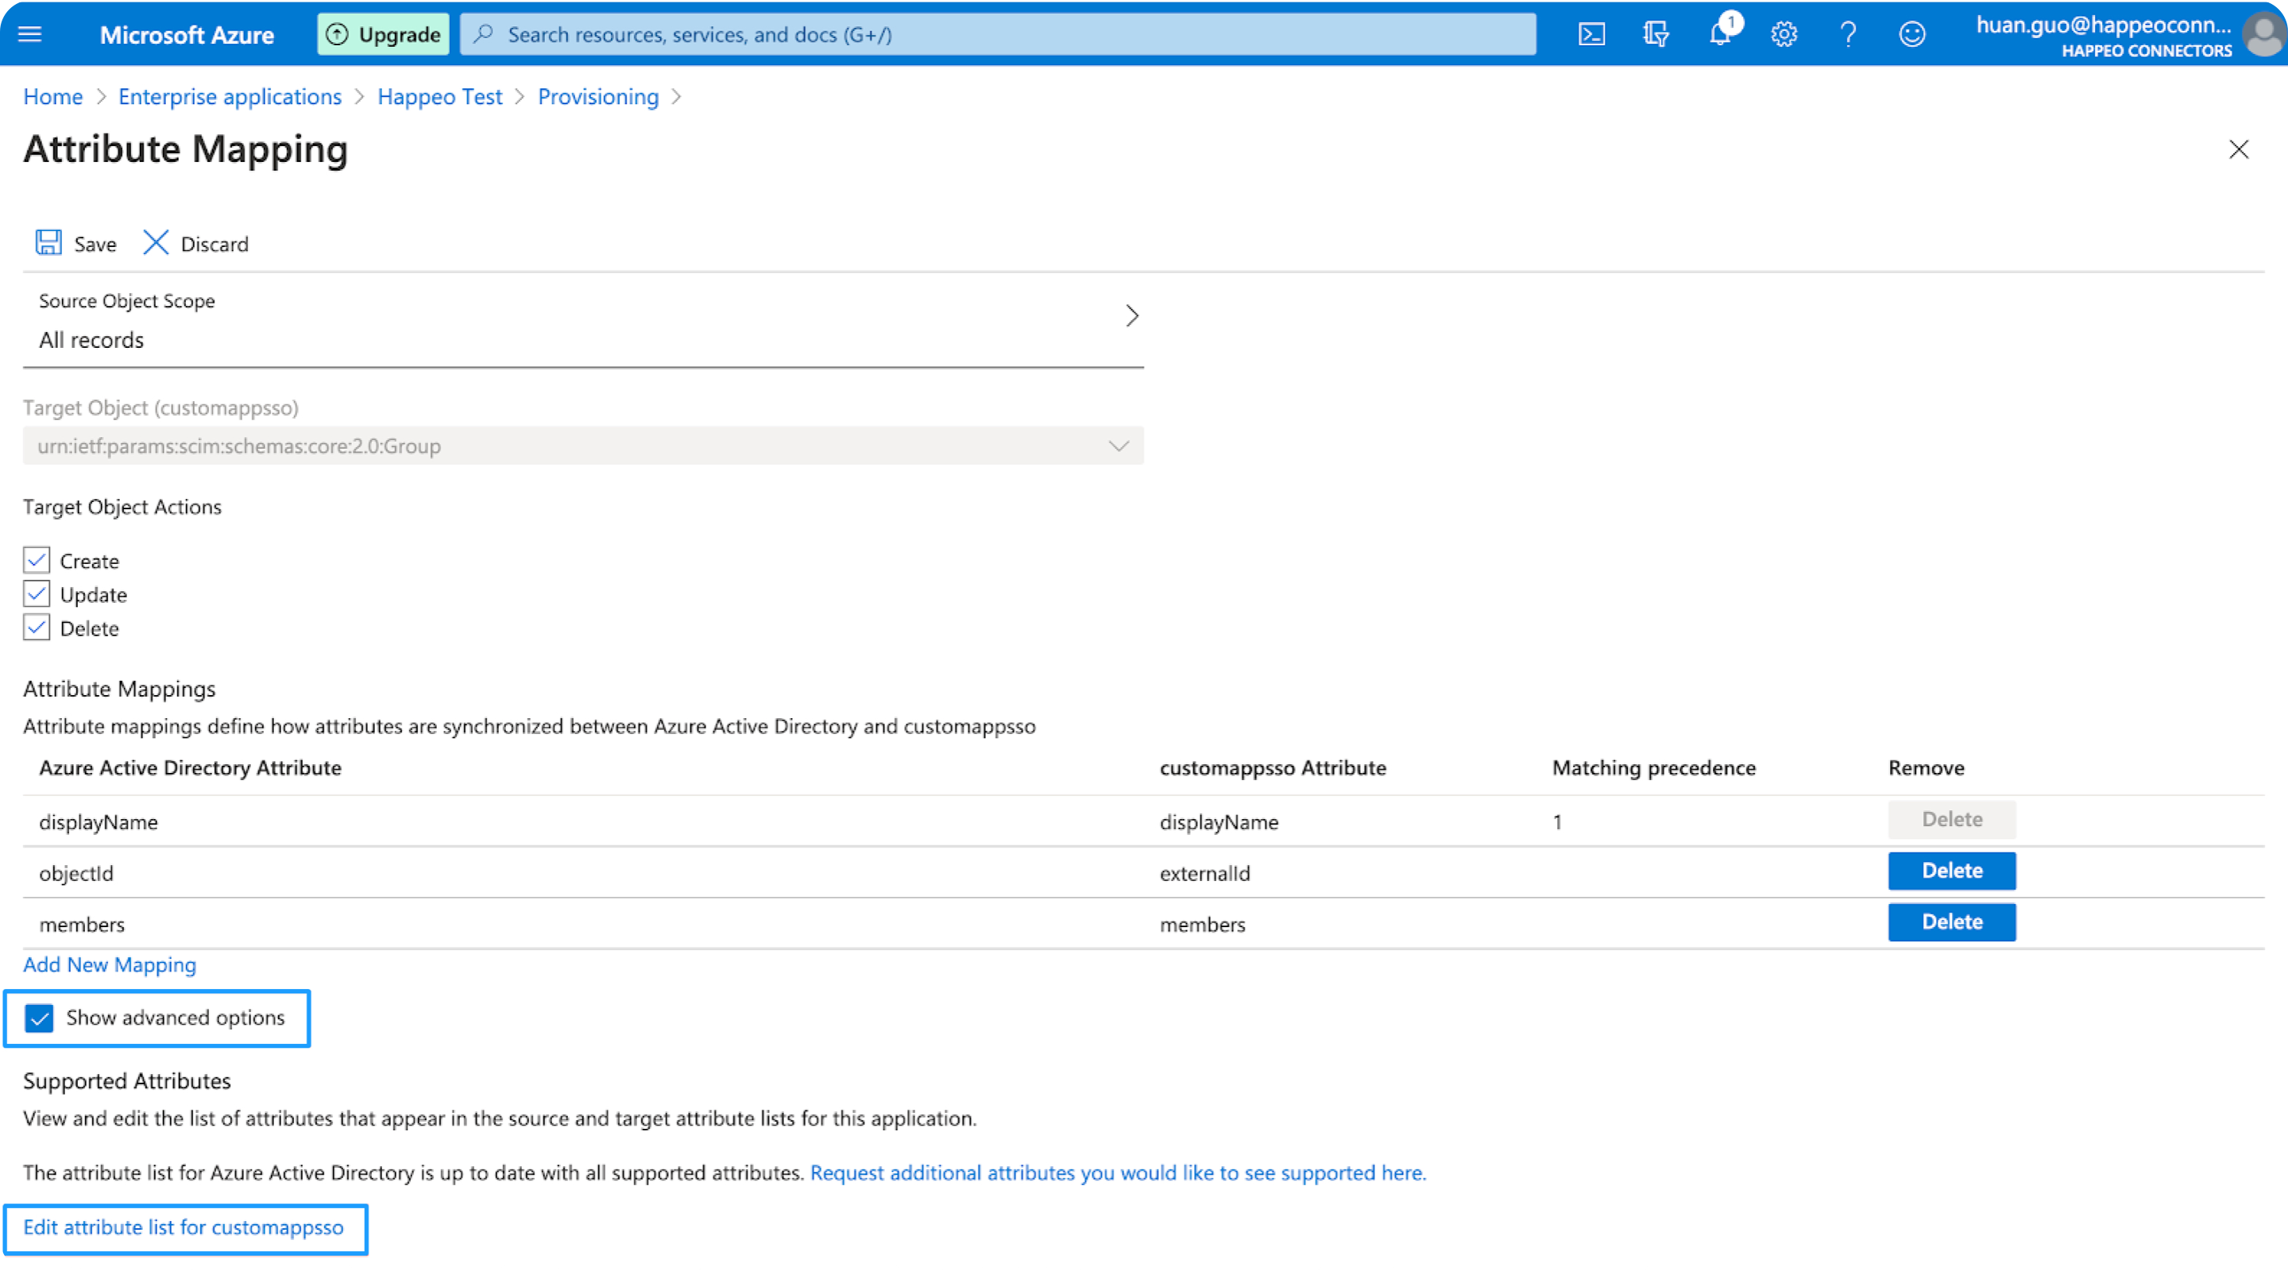Delete the objectId to externalId mapping
The height and width of the screenshot is (1271, 2288).
coord(1951,871)
